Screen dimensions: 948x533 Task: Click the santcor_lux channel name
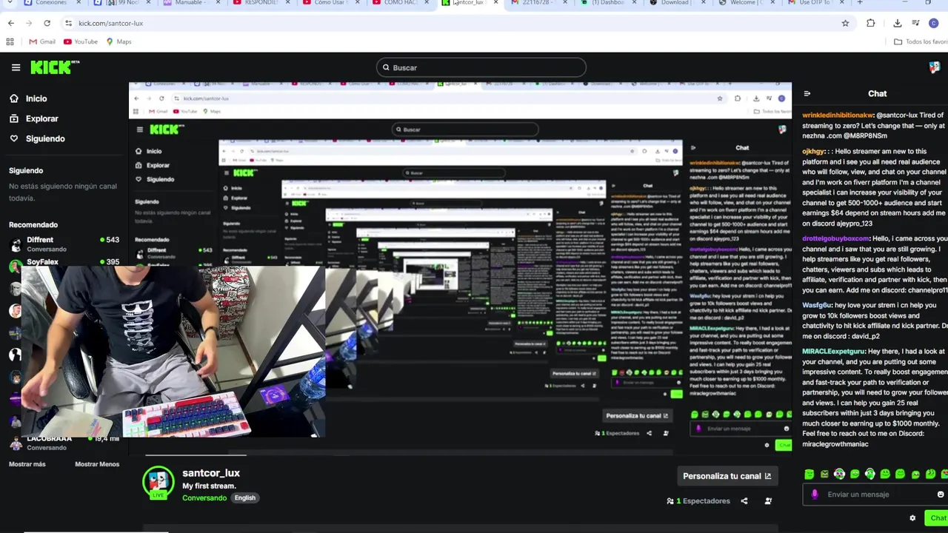click(211, 473)
